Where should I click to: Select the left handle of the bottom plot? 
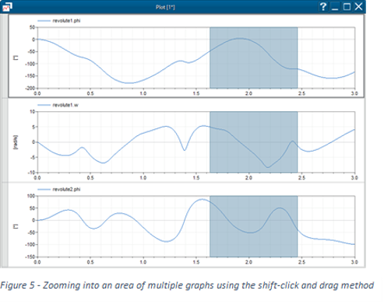coord(5,225)
